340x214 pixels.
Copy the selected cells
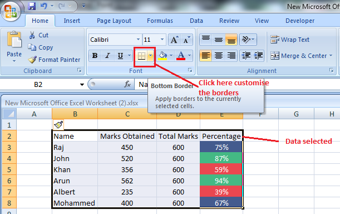[x=41, y=47]
